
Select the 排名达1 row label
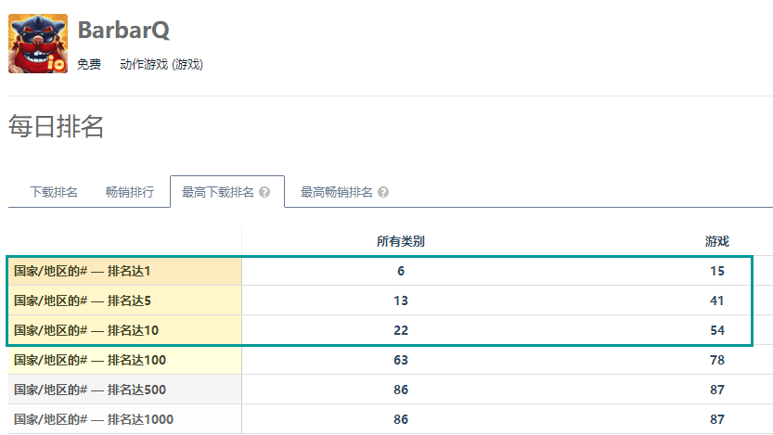82,271
